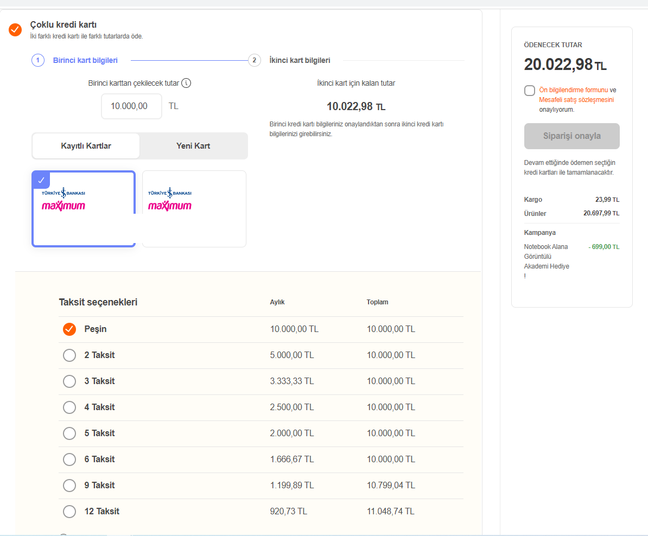Select the Peşin payment option
This screenshot has width=648, height=536.
pyautogui.click(x=69, y=329)
